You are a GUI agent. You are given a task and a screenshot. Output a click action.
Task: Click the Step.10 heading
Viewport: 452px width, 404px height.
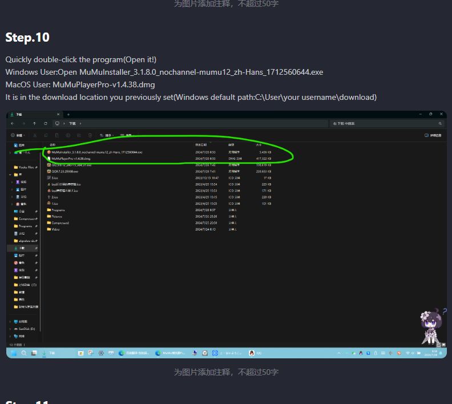pyautogui.click(x=27, y=38)
